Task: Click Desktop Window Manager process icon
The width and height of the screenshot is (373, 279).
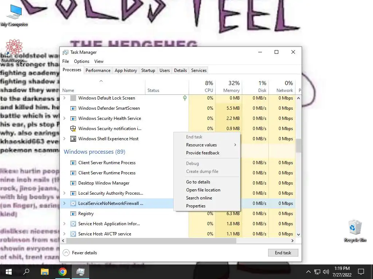Action: click(73, 183)
